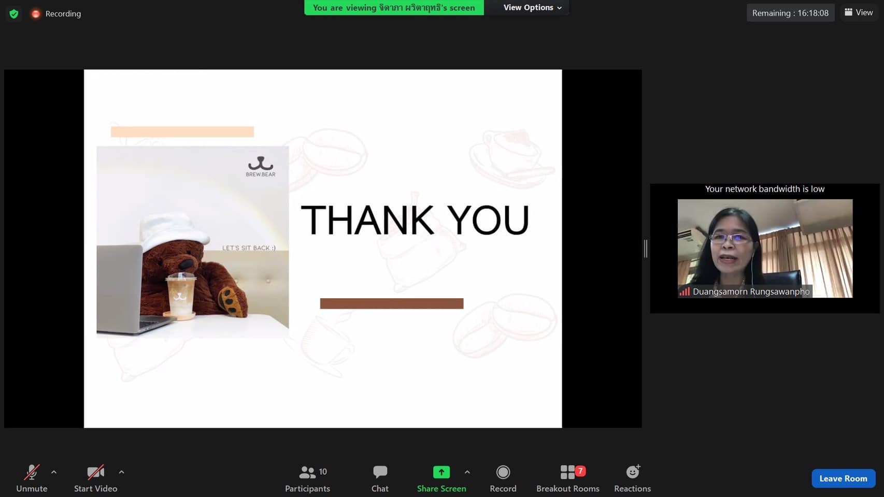Click the Remaining time indicator
The width and height of the screenshot is (884, 497).
coord(790,13)
